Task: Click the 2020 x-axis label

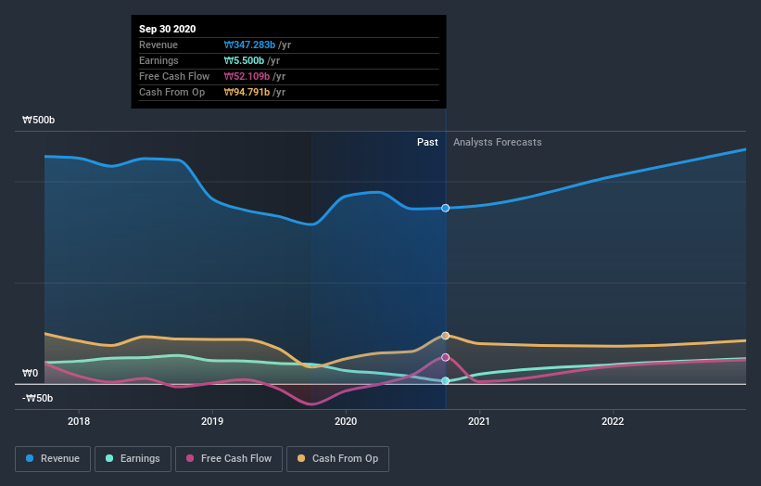Action: coord(346,421)
